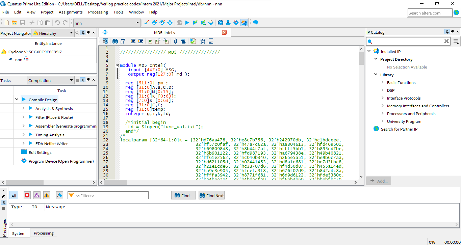The width and height of the screenshot is (461, 245).
Task: Click the Platform Designer toolbar icon
Action: 244,23
